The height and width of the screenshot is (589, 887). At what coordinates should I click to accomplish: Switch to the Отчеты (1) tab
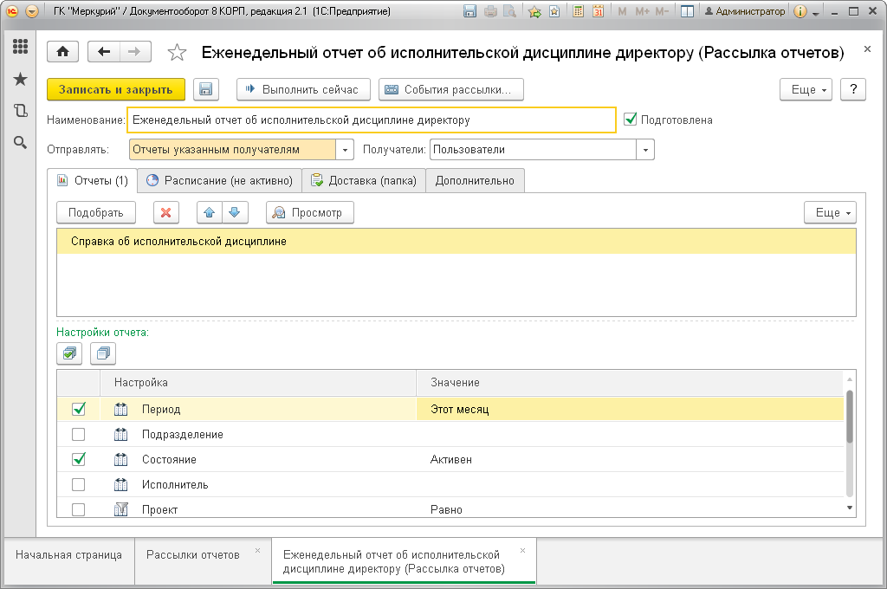tap(92, 180)
